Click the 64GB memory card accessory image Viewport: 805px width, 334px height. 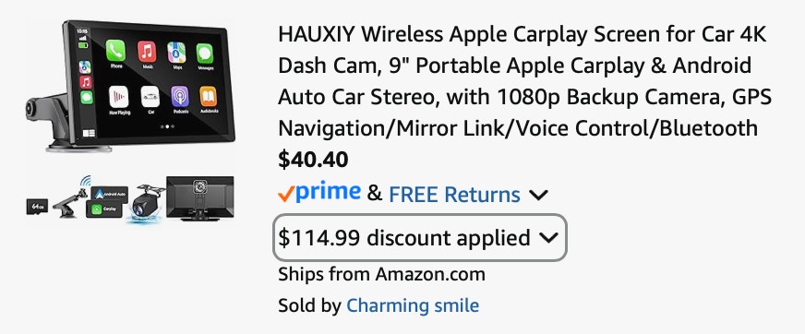click(x=37, y=207)
